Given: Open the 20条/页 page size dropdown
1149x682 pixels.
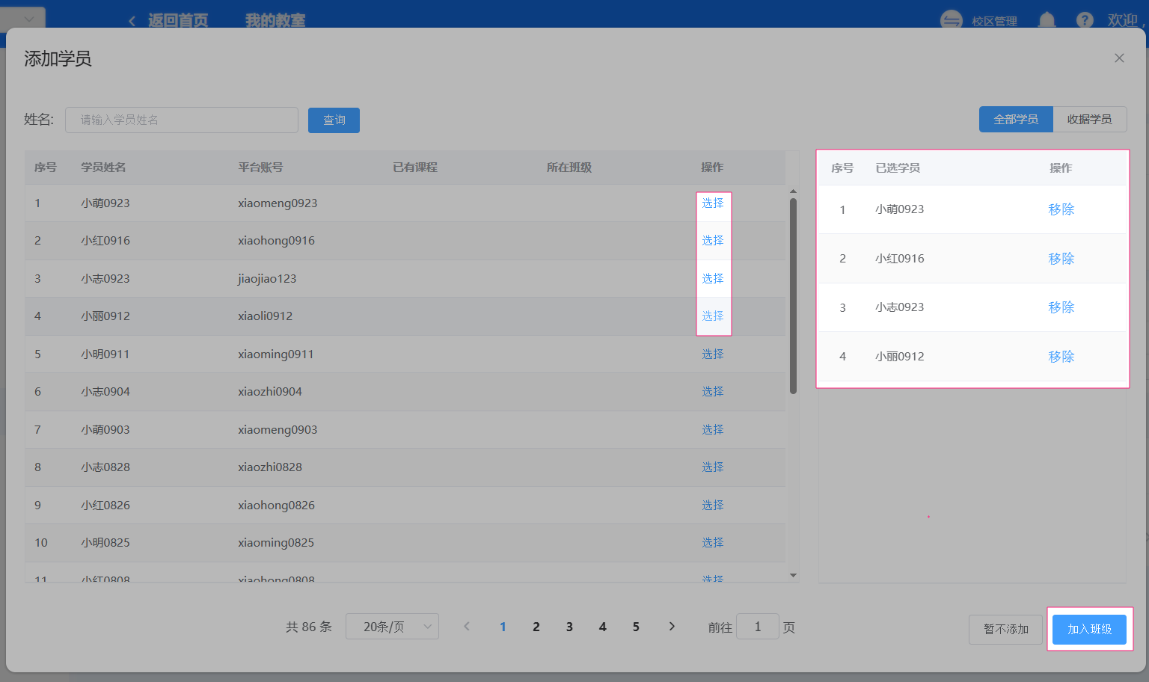Looking at the screenshot, I should tap(392, 627).
